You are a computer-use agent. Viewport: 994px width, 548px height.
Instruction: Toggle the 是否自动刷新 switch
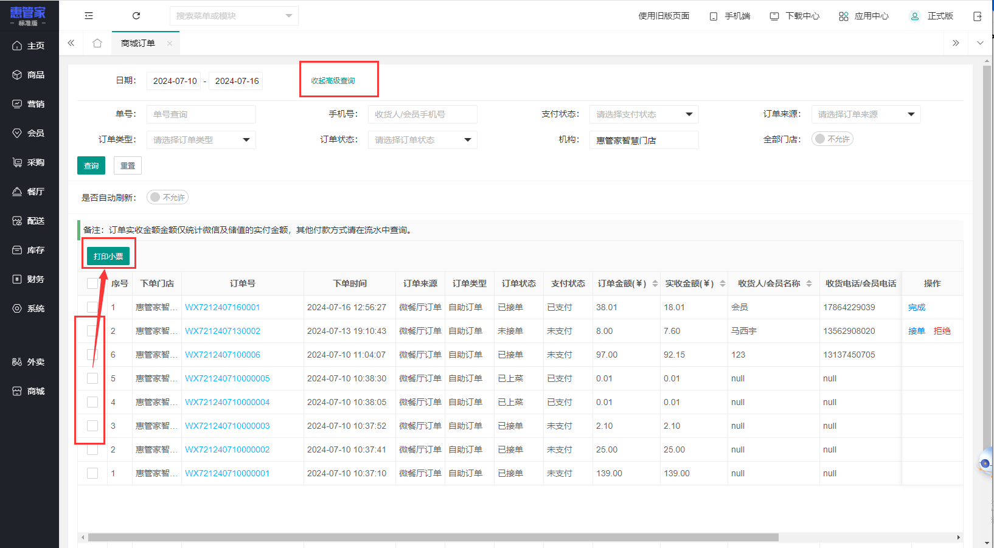[x=167, y=198]
